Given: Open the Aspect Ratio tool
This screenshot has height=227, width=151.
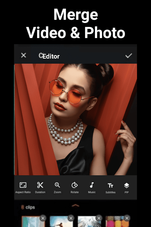Looking at the screenshot, I should 23,188.
